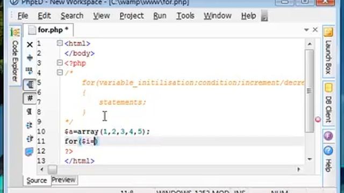This screenshot has width=344, height=193.
Task: Click the horizontal scrollbar right arrow
Action: pos(299,169)
